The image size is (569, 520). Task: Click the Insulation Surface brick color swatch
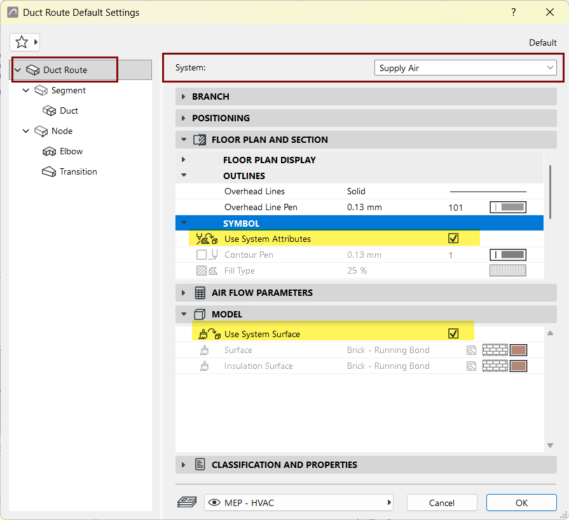click(518, 366)
